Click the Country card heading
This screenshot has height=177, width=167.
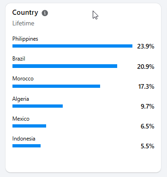(25, 13)
